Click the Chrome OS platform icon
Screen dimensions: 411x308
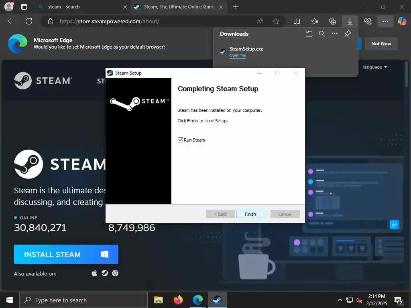(x=115, y=274)
